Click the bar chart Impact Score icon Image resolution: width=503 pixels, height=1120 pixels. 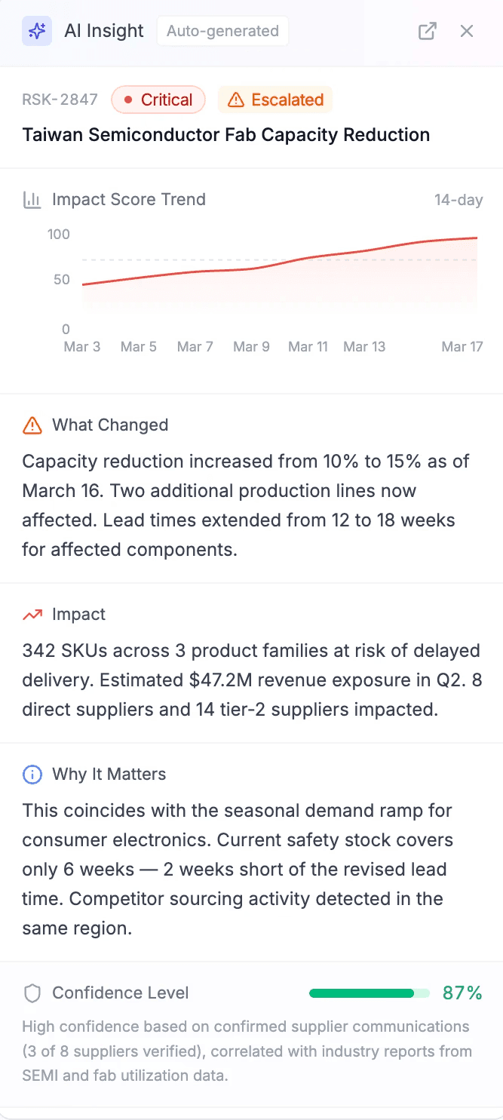[32, 200]
